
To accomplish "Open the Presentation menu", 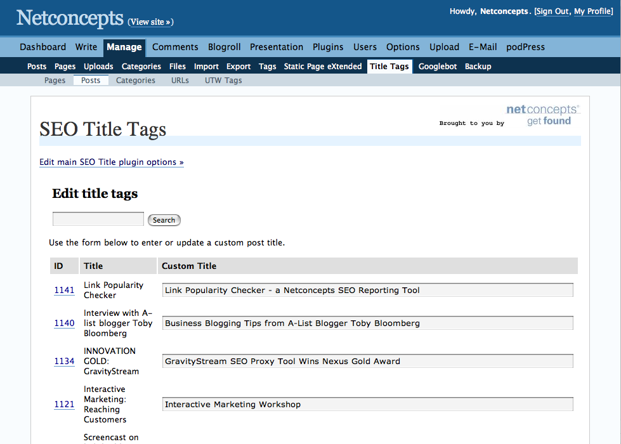I will click(277, 47).
